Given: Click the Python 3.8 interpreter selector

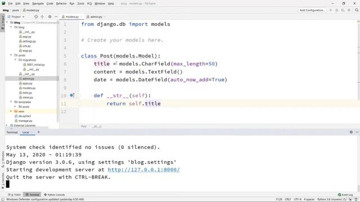Looking at the screenshot, I should 332,200.
